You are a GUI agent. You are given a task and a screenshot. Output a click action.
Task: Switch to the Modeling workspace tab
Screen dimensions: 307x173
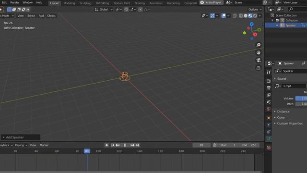coord(69,3)
